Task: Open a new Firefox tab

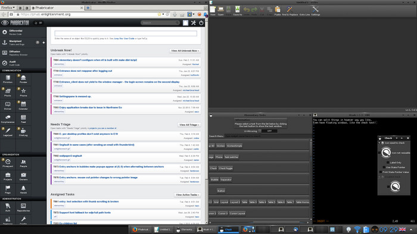Action: tap(88, 8)
